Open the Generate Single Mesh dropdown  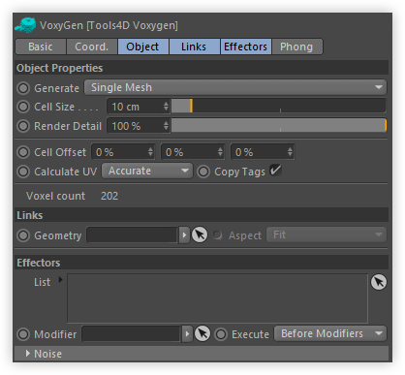[235, 87]
